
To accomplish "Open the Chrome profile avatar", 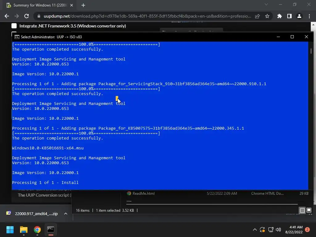I will 299,16.
